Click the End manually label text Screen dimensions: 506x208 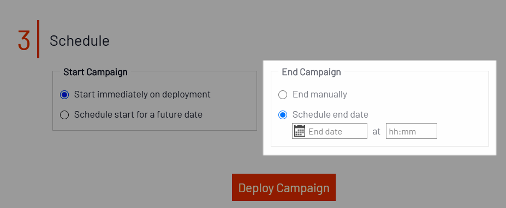pyautogui.click(x=320, y=94)
